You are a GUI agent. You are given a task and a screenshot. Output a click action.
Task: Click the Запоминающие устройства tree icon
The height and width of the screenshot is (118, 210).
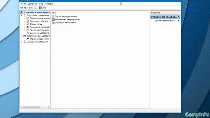(x=25, y=36)
